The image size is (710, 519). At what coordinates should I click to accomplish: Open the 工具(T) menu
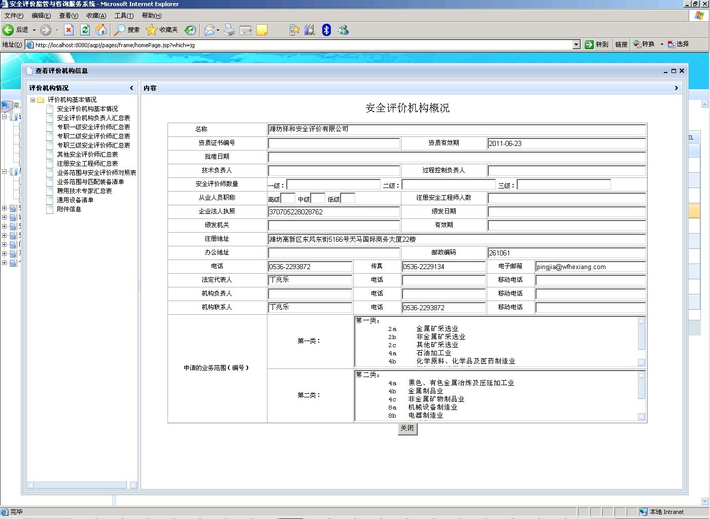[x=124, y=16]
